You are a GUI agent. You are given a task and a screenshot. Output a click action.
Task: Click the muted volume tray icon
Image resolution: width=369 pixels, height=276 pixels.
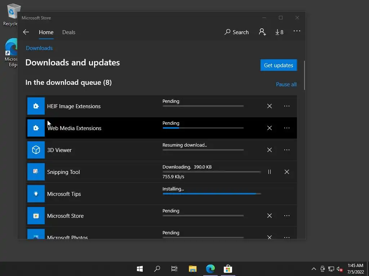(339, 269)
